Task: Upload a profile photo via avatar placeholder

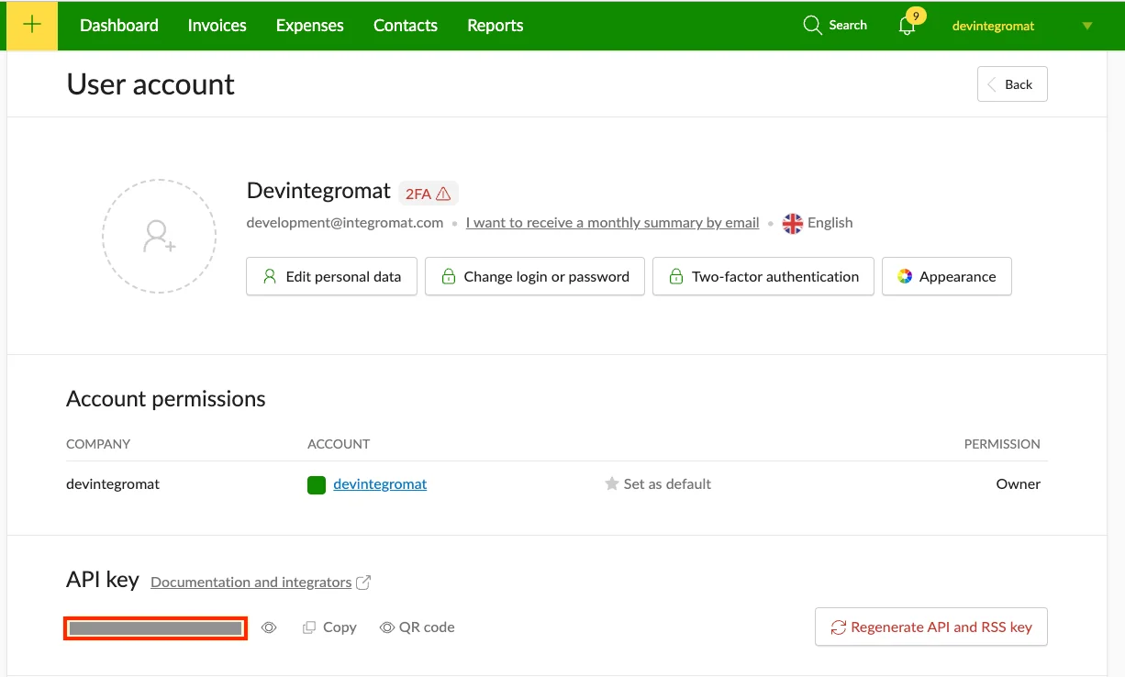Action: pyautogui.click(x=160, y=237)
